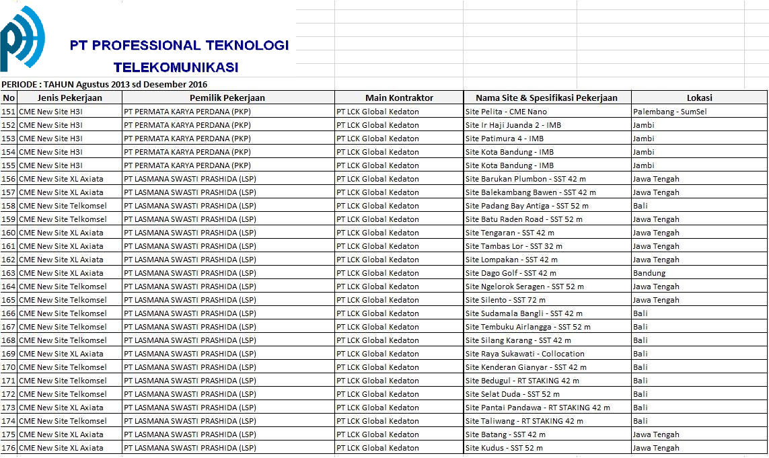769x458 pixels.
Task: Select row number 163 cell
Action: [9, 273]
